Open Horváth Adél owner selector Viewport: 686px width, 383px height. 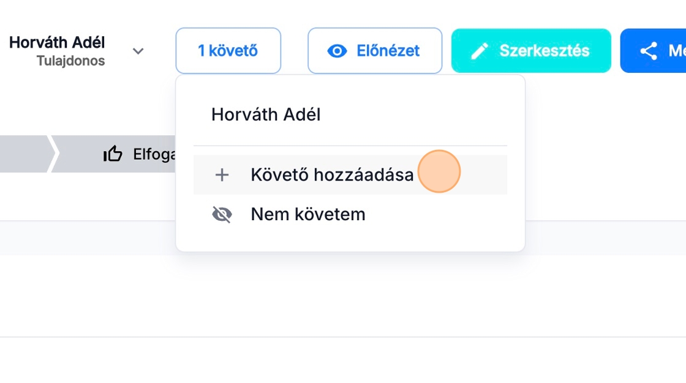57,43
